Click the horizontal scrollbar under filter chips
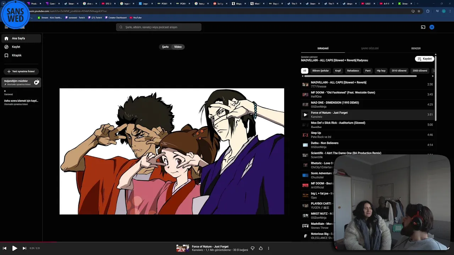This screenshot has height=255, width=454. coord(360,76)
